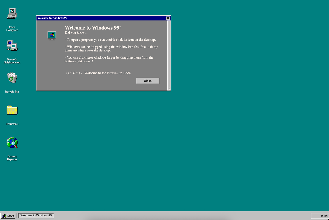This screenshot has height=220, width=329.
Task: Click the Windows monitor icon in the dialog
Action: (52, 35)
